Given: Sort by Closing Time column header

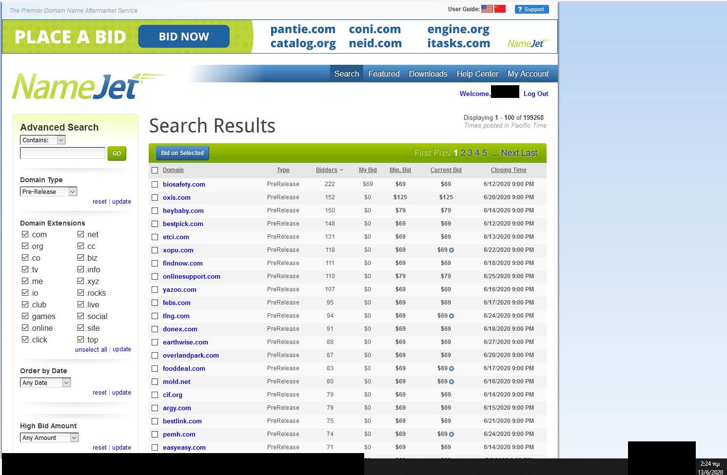Looking at the screenshot, I should point(509,170).
